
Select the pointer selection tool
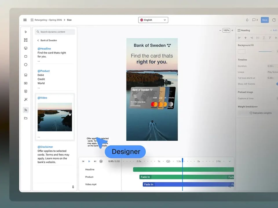pos(26,32)
